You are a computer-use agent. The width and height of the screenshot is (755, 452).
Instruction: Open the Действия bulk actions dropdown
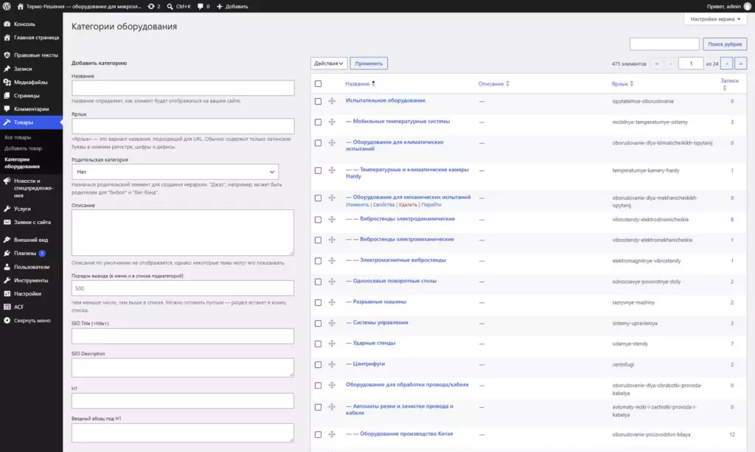(328, 63)
